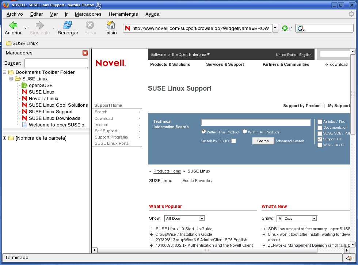Click into the URL address bar
Viewport: 358px width, 265px height.
(x=201, y=29)
